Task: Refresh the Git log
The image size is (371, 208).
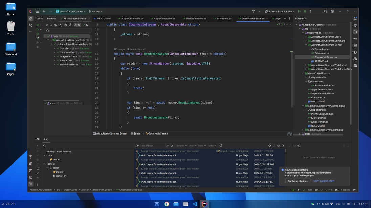Action: (x=269, y=146)
